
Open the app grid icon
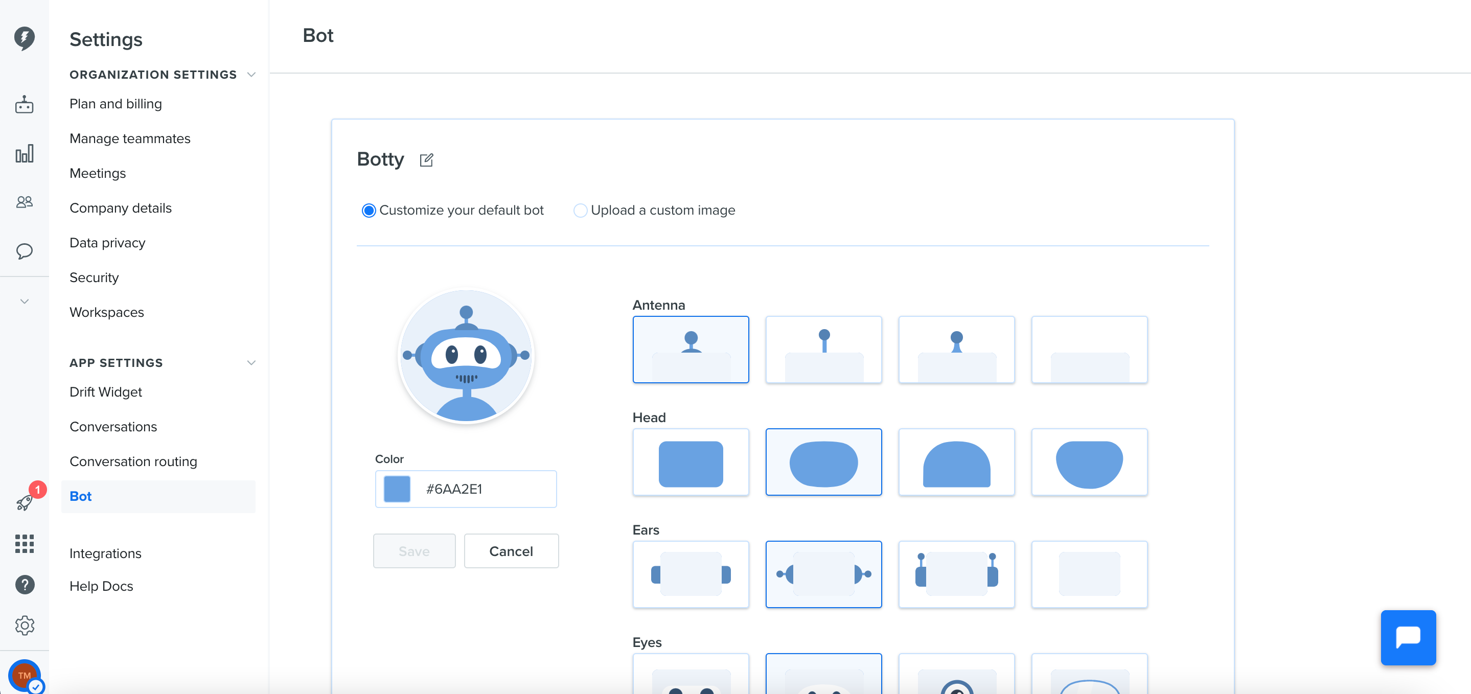[24, 543]
